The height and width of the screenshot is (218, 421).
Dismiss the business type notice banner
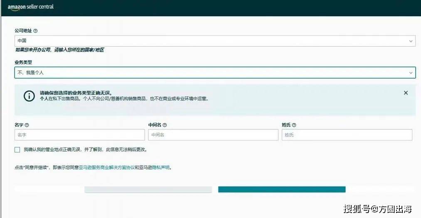(x=406, y=93)
